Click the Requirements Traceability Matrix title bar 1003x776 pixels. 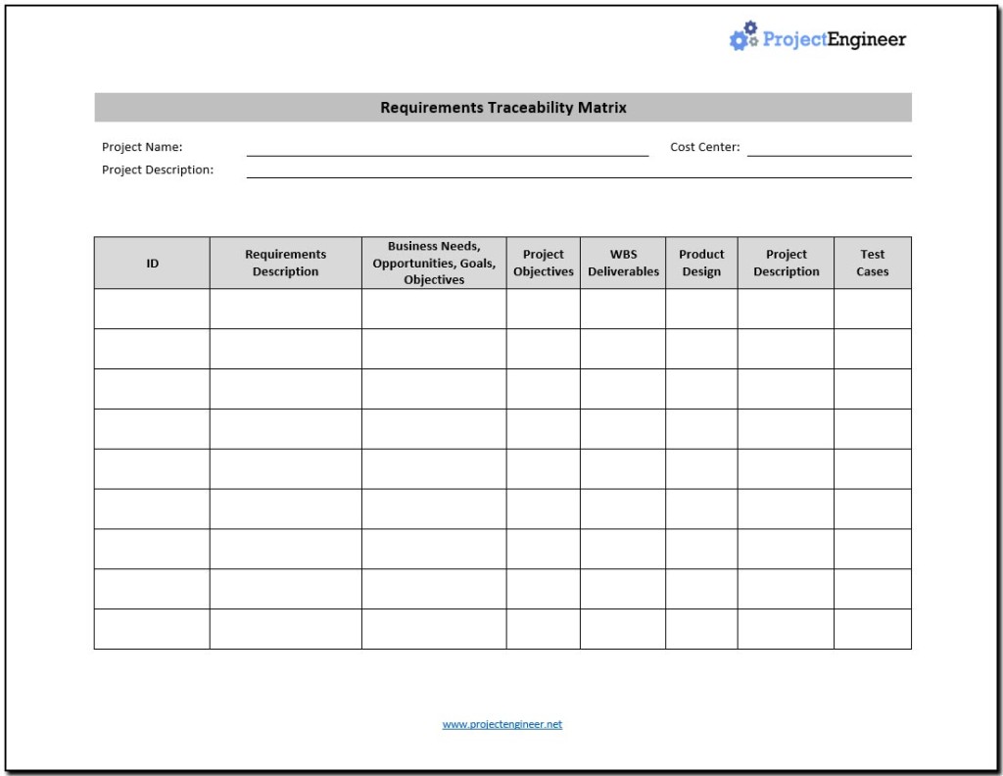coord(502,107)
